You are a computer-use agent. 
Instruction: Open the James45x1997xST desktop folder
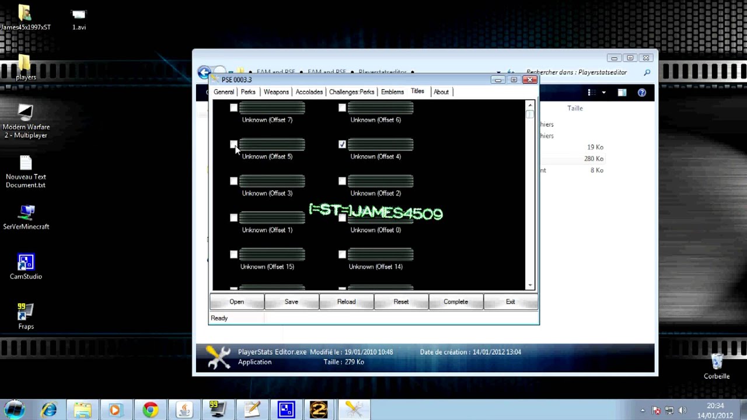coord(26,18)
